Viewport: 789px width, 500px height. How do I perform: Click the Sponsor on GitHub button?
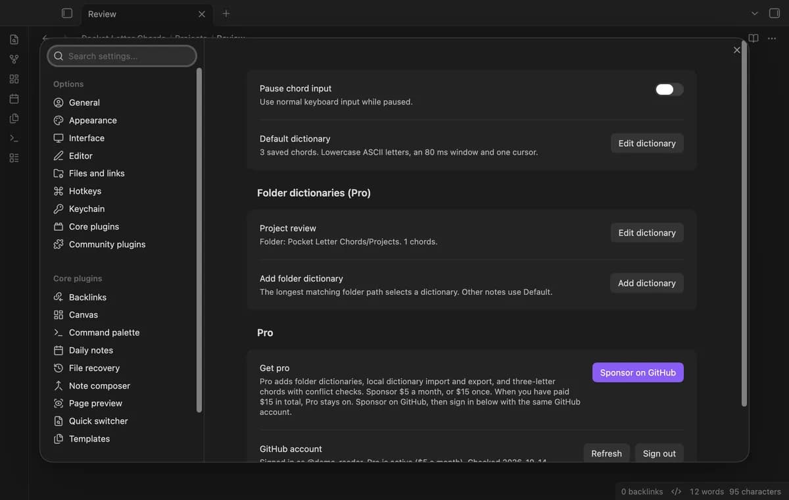click(x=638, y=372)
